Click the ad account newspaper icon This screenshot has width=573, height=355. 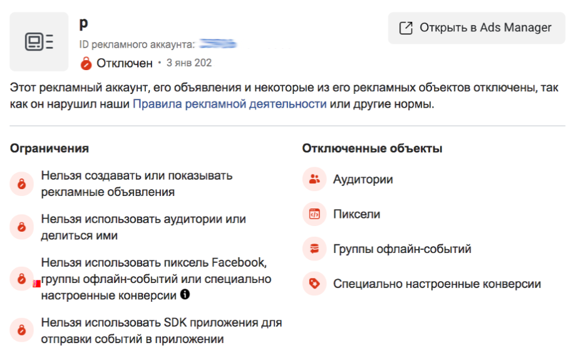[39, 42]
